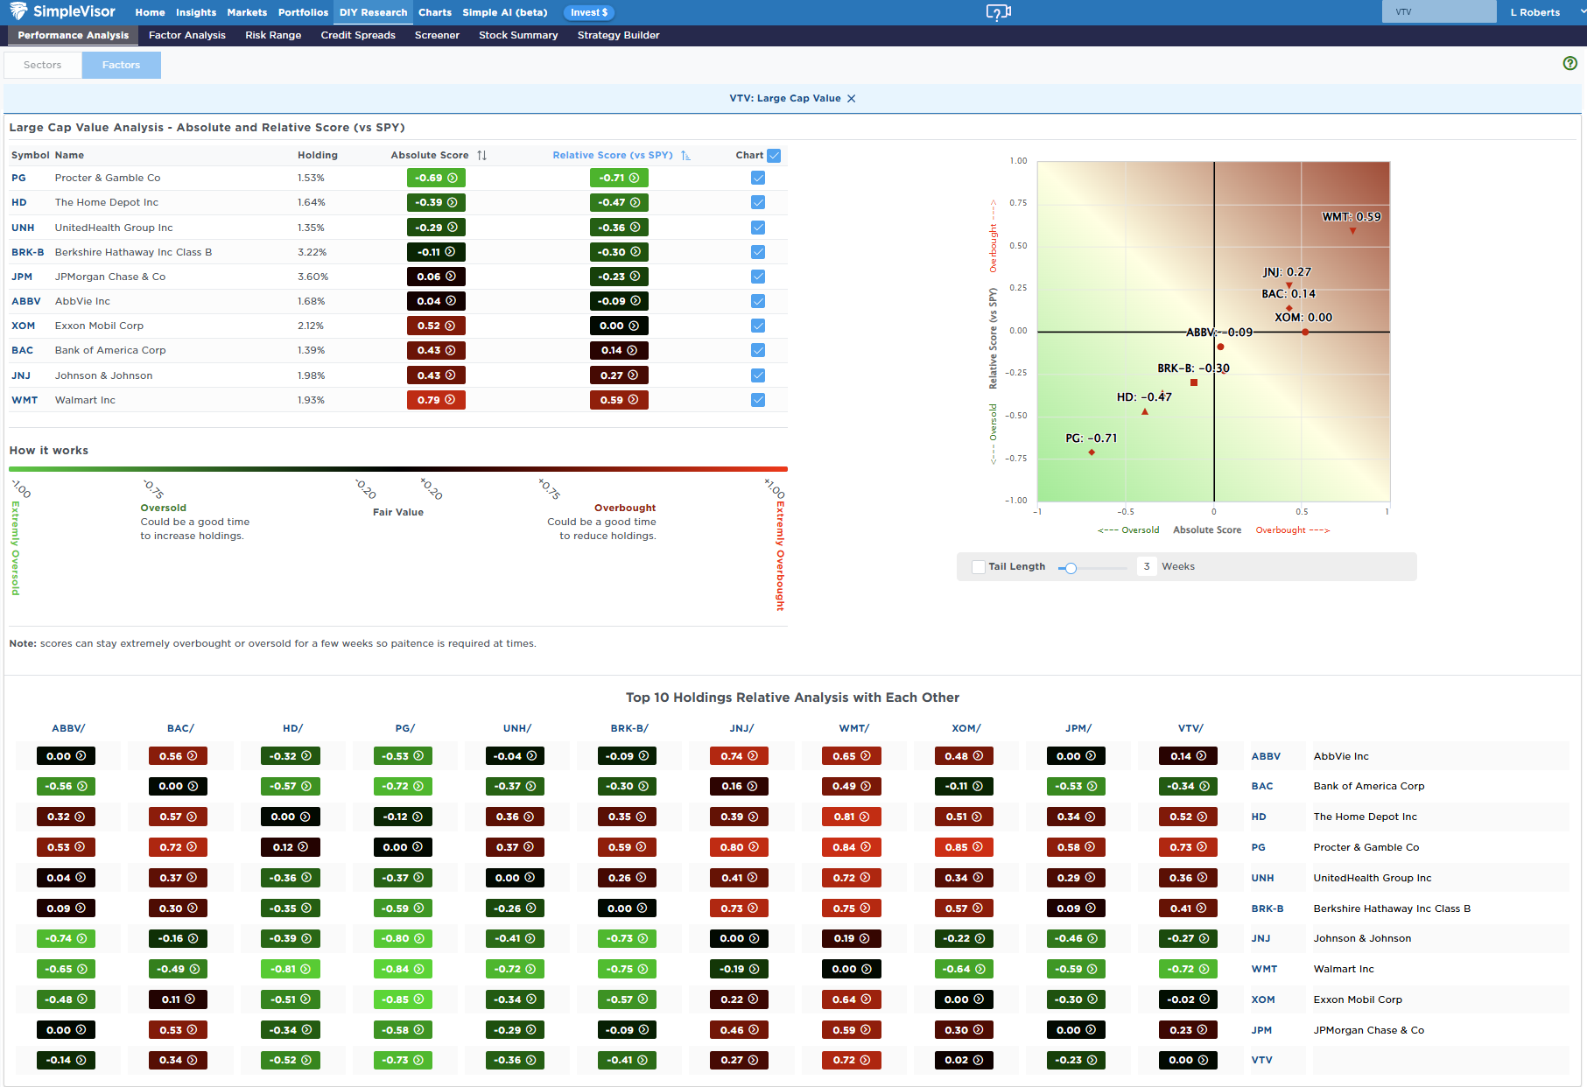Open Walmart's 0.79 absolute score detail arrow

[x=450, y=400]
